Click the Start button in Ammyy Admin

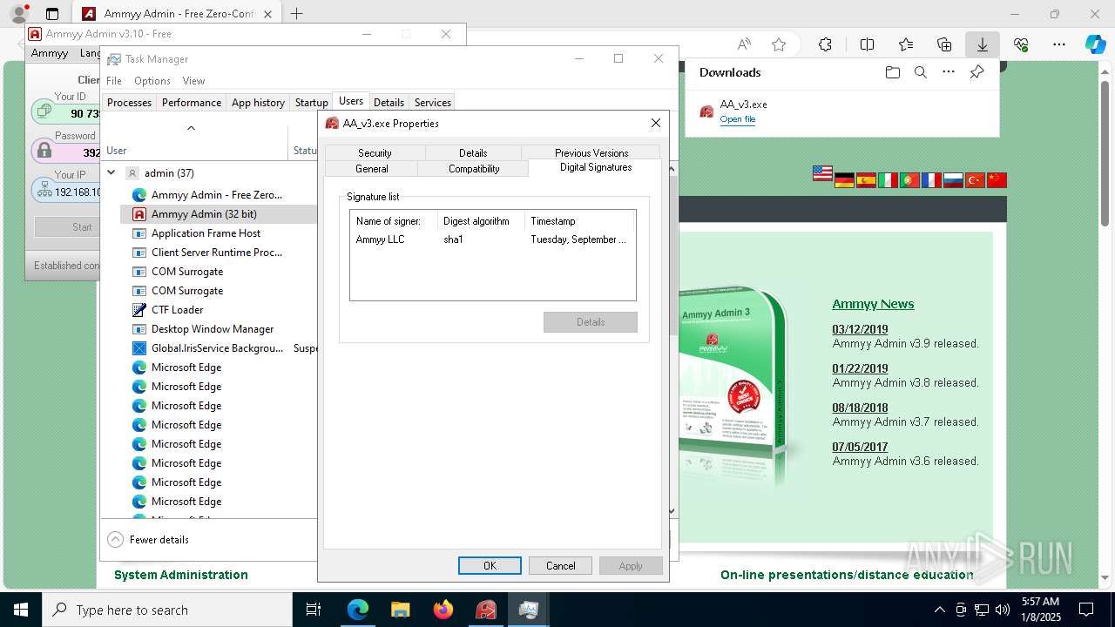(67, 226)
